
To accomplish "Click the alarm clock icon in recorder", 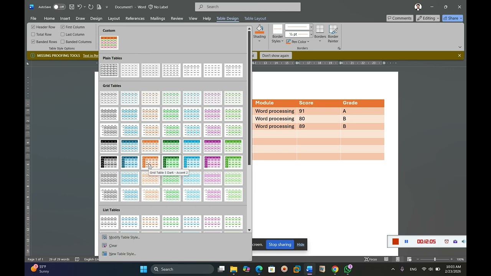I will (447, 242).
